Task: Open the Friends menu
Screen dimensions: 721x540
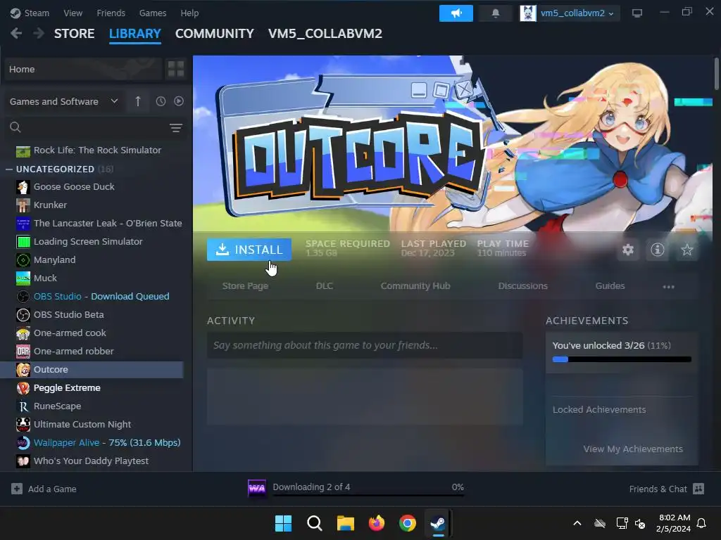Action: point(111,13)
